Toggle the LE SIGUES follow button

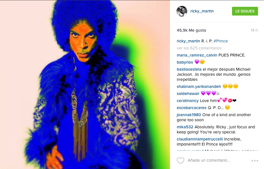245,11
